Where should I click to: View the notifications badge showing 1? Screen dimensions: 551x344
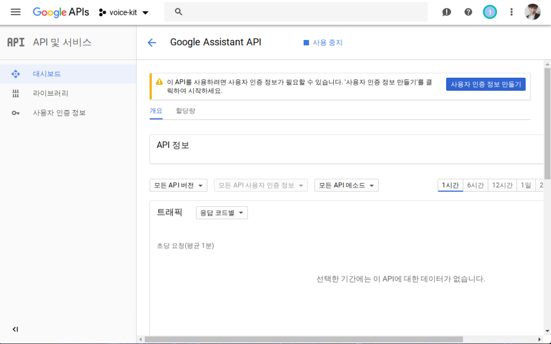[x=490, y=12]
